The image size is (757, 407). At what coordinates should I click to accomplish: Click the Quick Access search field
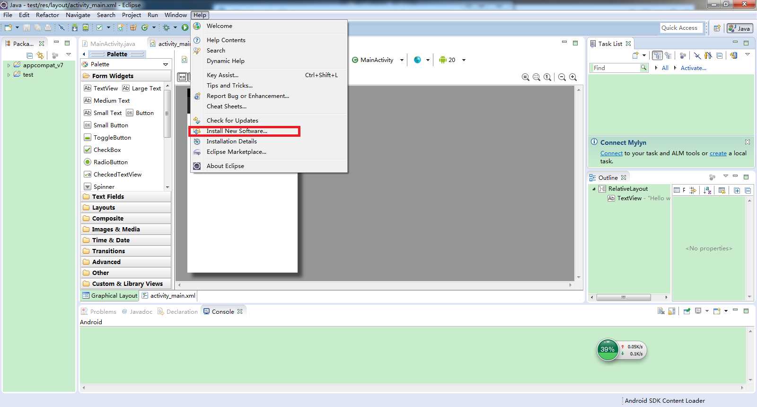pos(682,28)
